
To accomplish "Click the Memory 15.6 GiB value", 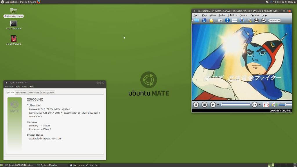I will pos(46,126).
